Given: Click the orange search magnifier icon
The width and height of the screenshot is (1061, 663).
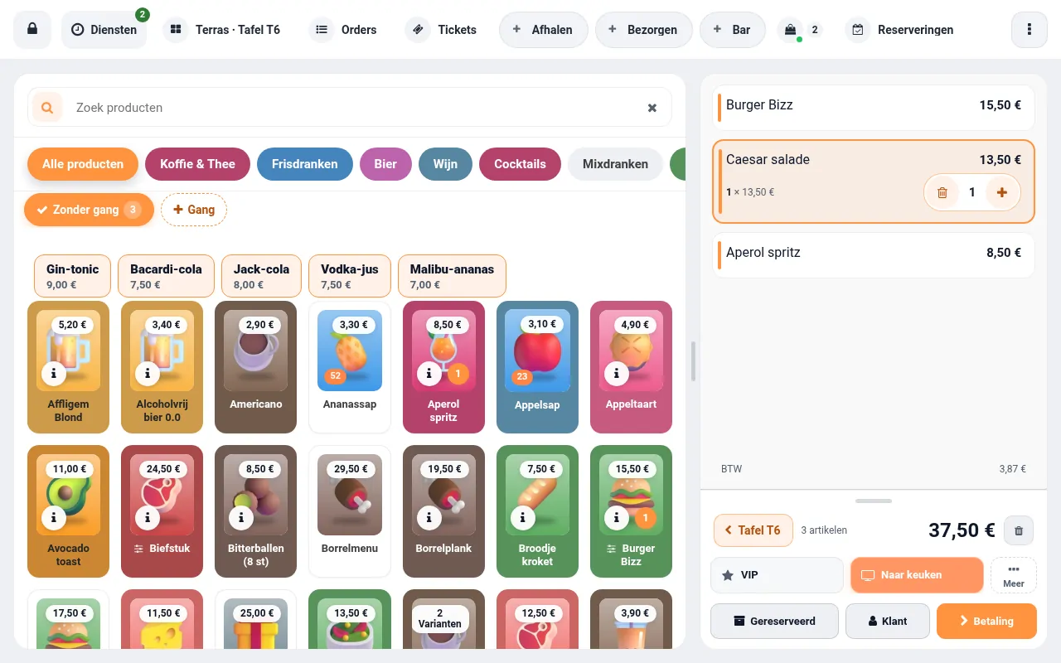Looking at the screenshot, I should [x=47, y=108].
